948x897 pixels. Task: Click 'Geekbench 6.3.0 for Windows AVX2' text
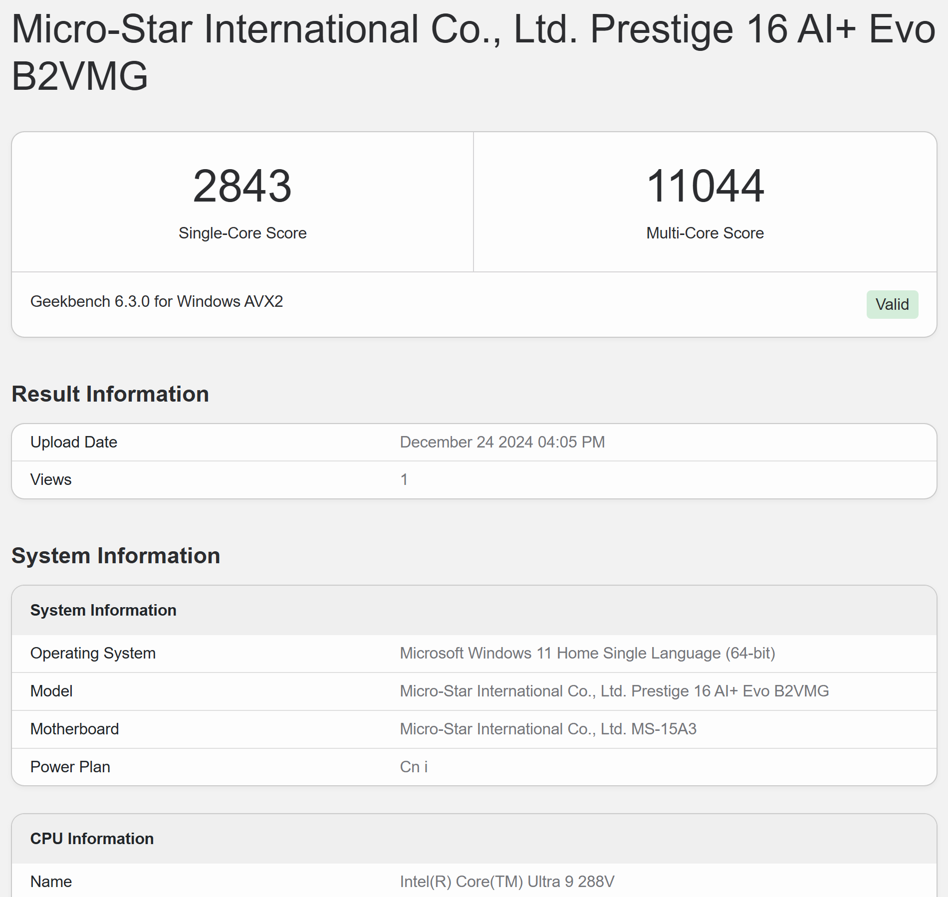point(157,301)
